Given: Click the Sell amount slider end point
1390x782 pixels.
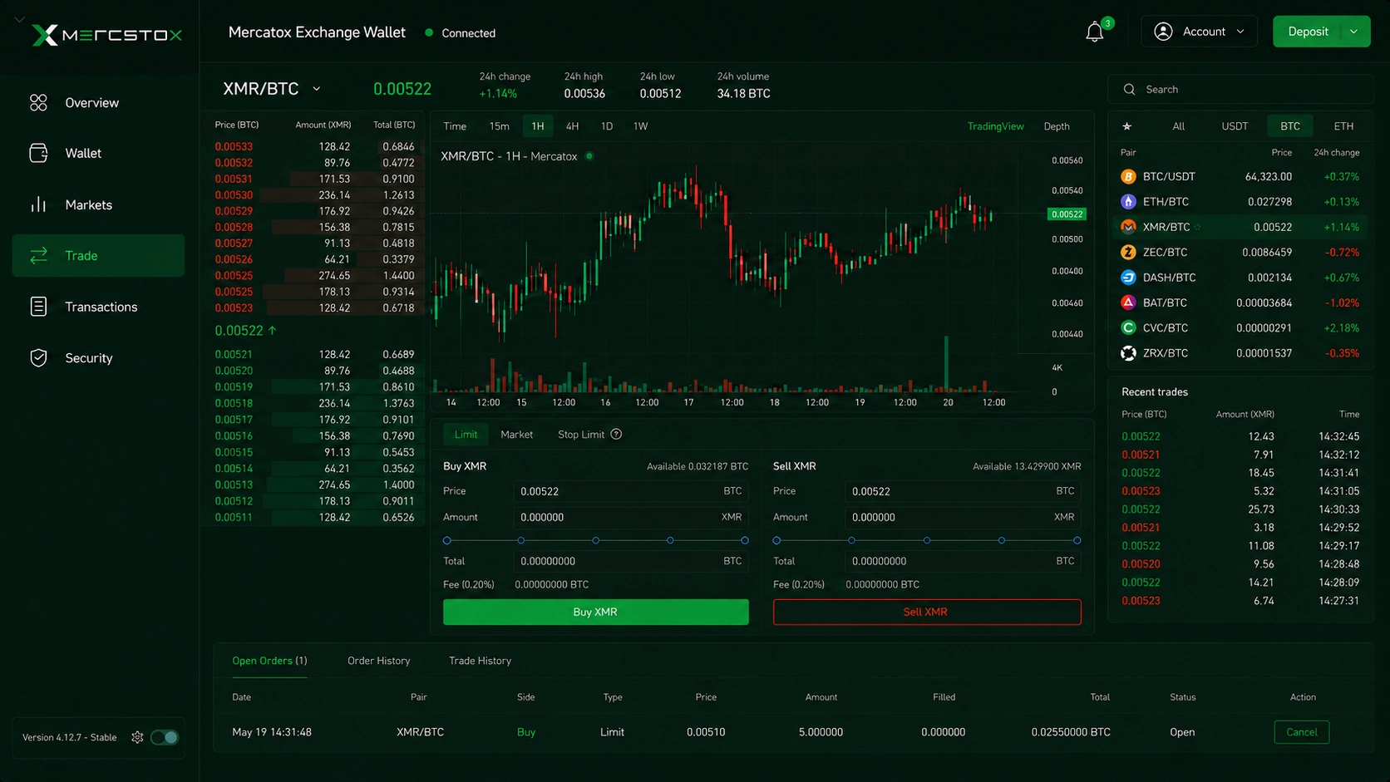Looking at the screenshot, I should pos(1077,540).
